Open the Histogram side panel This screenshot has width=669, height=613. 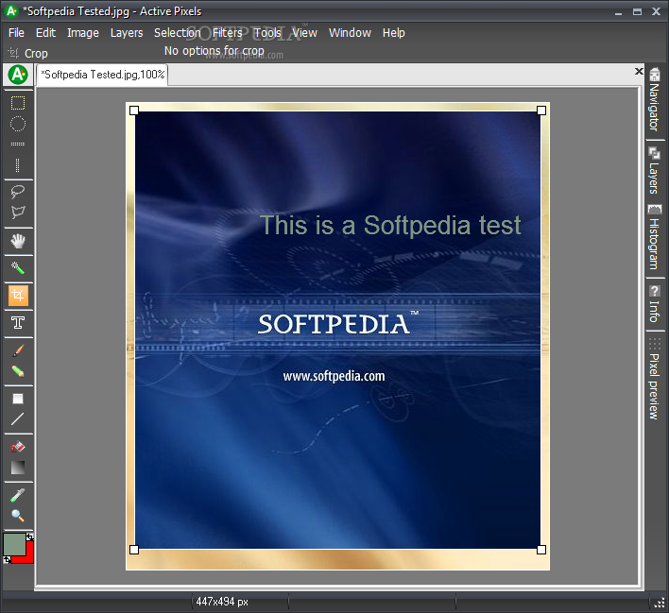(x=654, y=237)
